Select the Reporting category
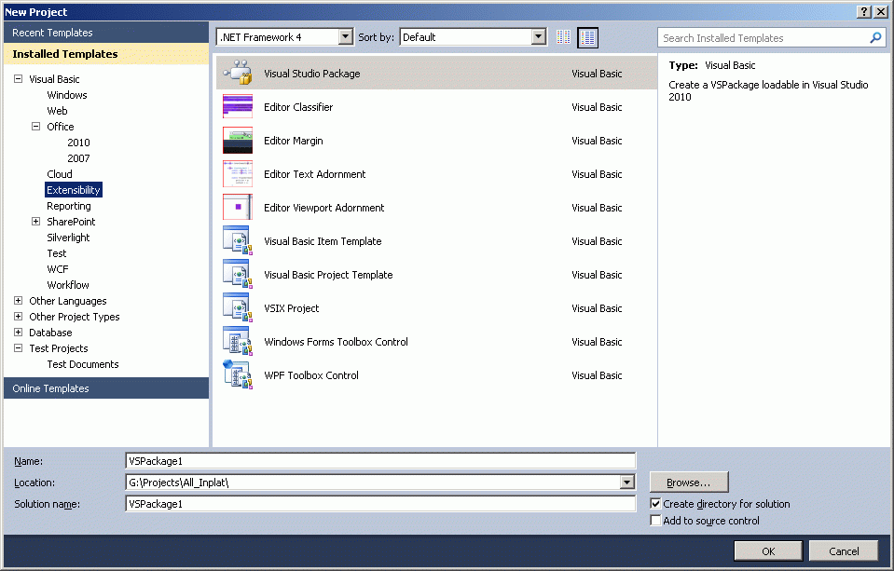Image resolution: width=894 pixels, height=571 pixels. click(68, 206)
